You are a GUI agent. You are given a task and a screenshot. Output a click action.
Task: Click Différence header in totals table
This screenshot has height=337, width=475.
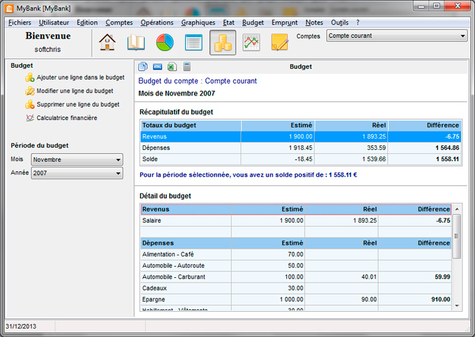click(x=425, y=125)
